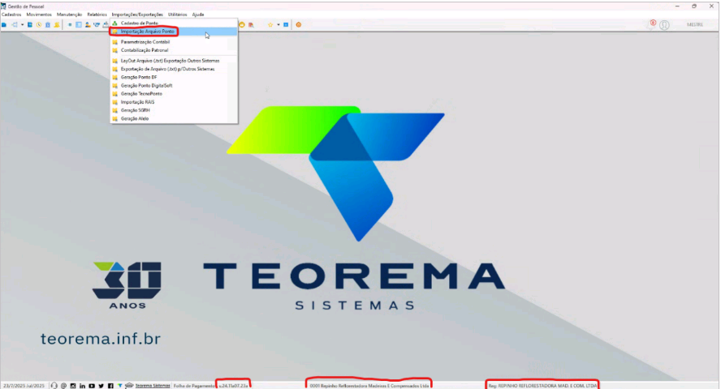Image resolution: width=721 pixels, height=389 pixels.
Task: Open the Instagram icon in status bar
Action: (x=72, y=386)
